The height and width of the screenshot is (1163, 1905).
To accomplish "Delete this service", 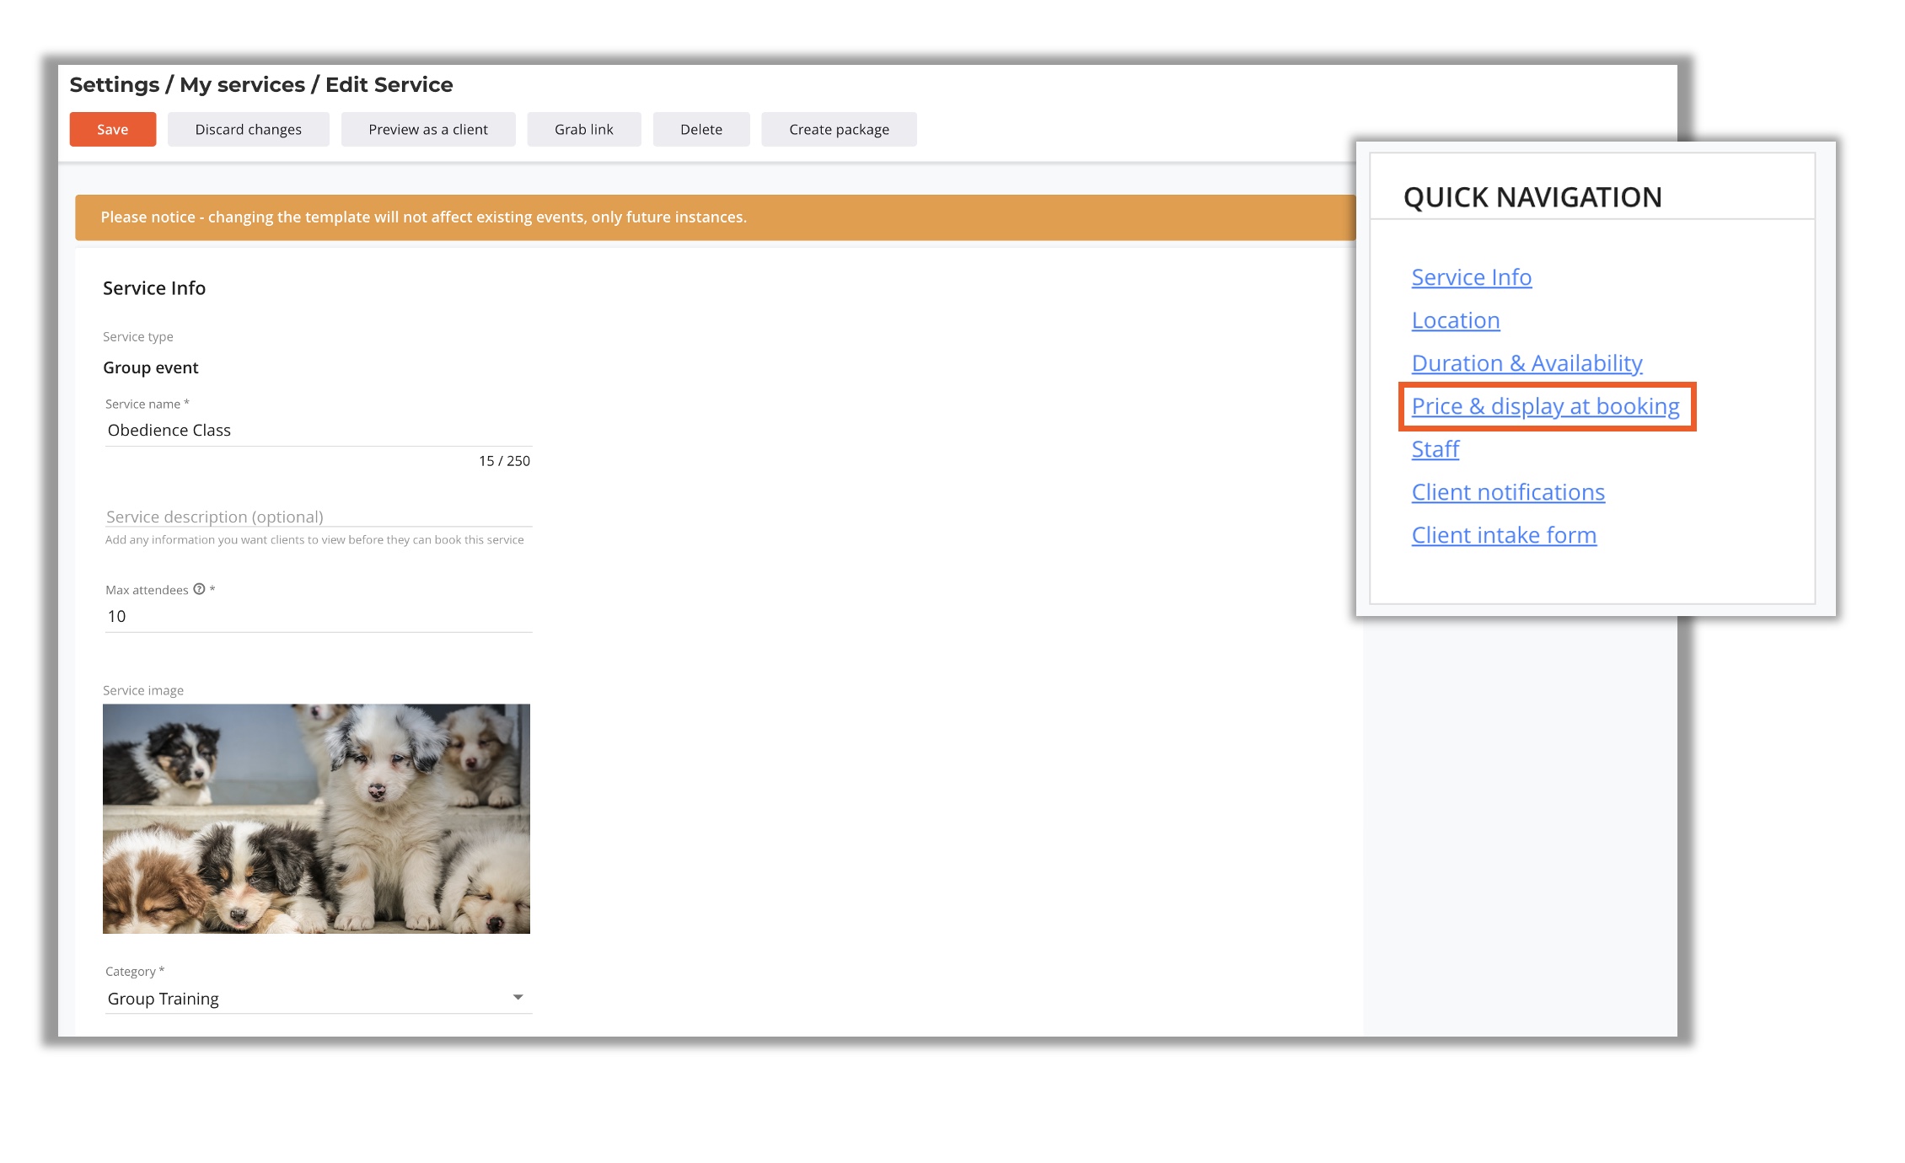I will point(700,129).
